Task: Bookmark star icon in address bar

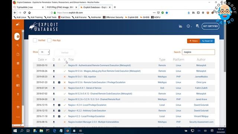Action: pos(167,13)
